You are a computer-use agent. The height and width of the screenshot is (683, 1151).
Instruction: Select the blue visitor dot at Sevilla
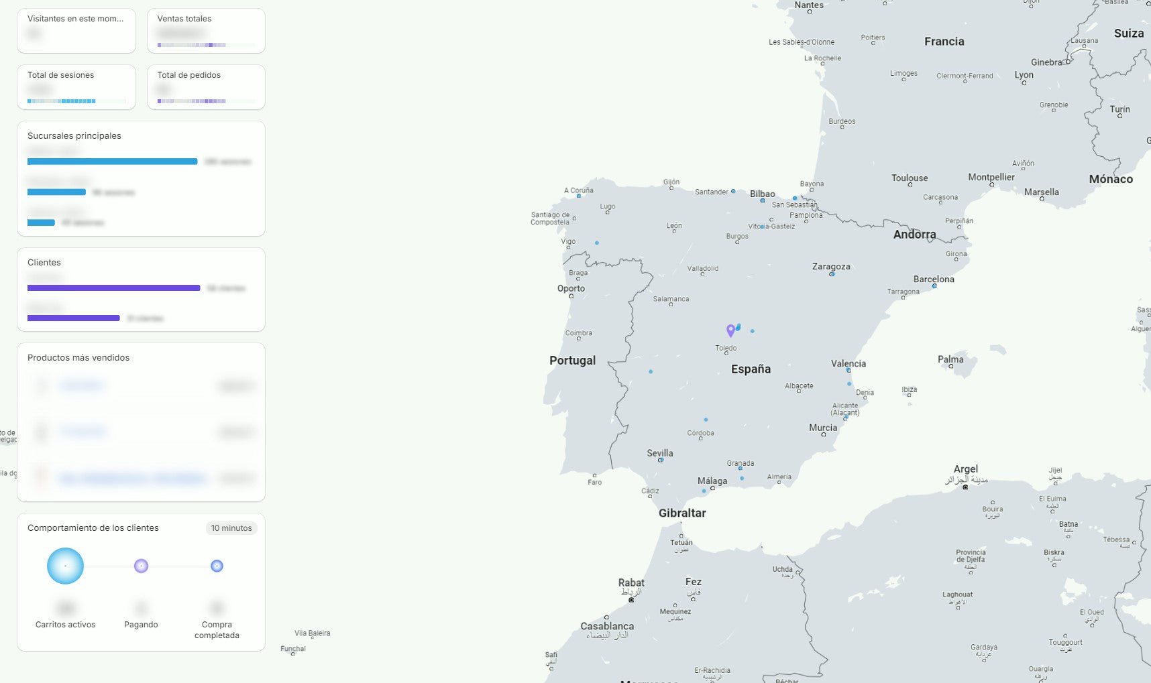tap(661, 460)
